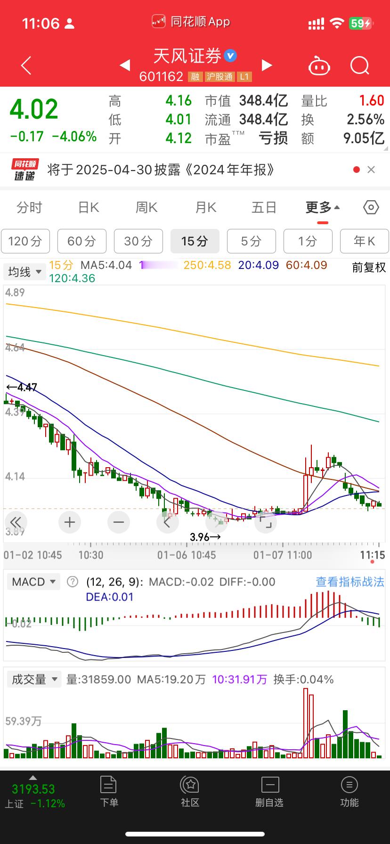The height and width of the screenshot is (844, 390).
Task: Select the 1分 period button
Action: point(308,241)
